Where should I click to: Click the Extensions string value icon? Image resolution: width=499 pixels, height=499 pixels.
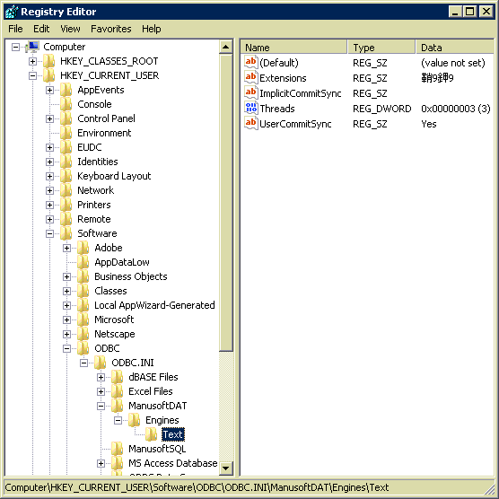[x=250, y=77]
